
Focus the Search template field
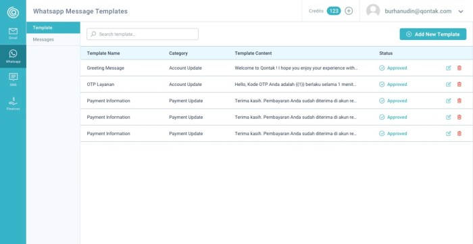143,34
